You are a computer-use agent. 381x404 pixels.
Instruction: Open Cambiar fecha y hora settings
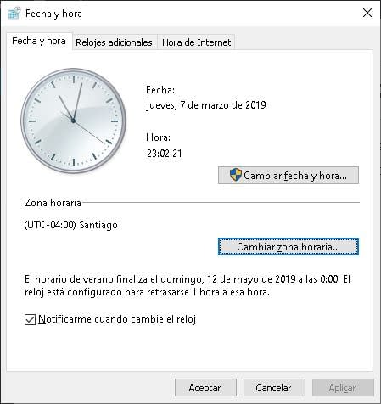289,176
